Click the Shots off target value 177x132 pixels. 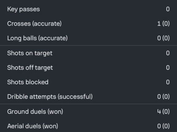point(168,68)
